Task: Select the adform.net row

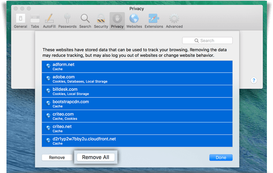Action: [137, 67]
